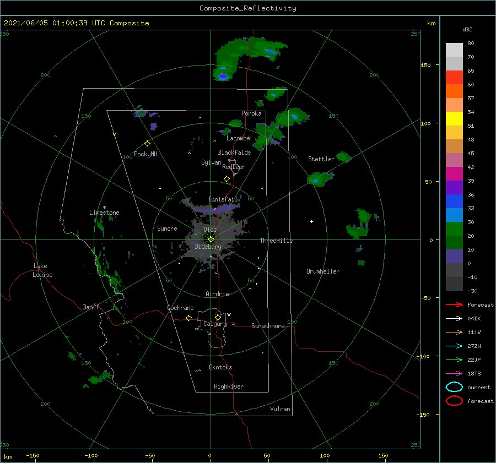Click the Drumheller town label
Viewport: 496px width, 463px height.
click(323, 271)
